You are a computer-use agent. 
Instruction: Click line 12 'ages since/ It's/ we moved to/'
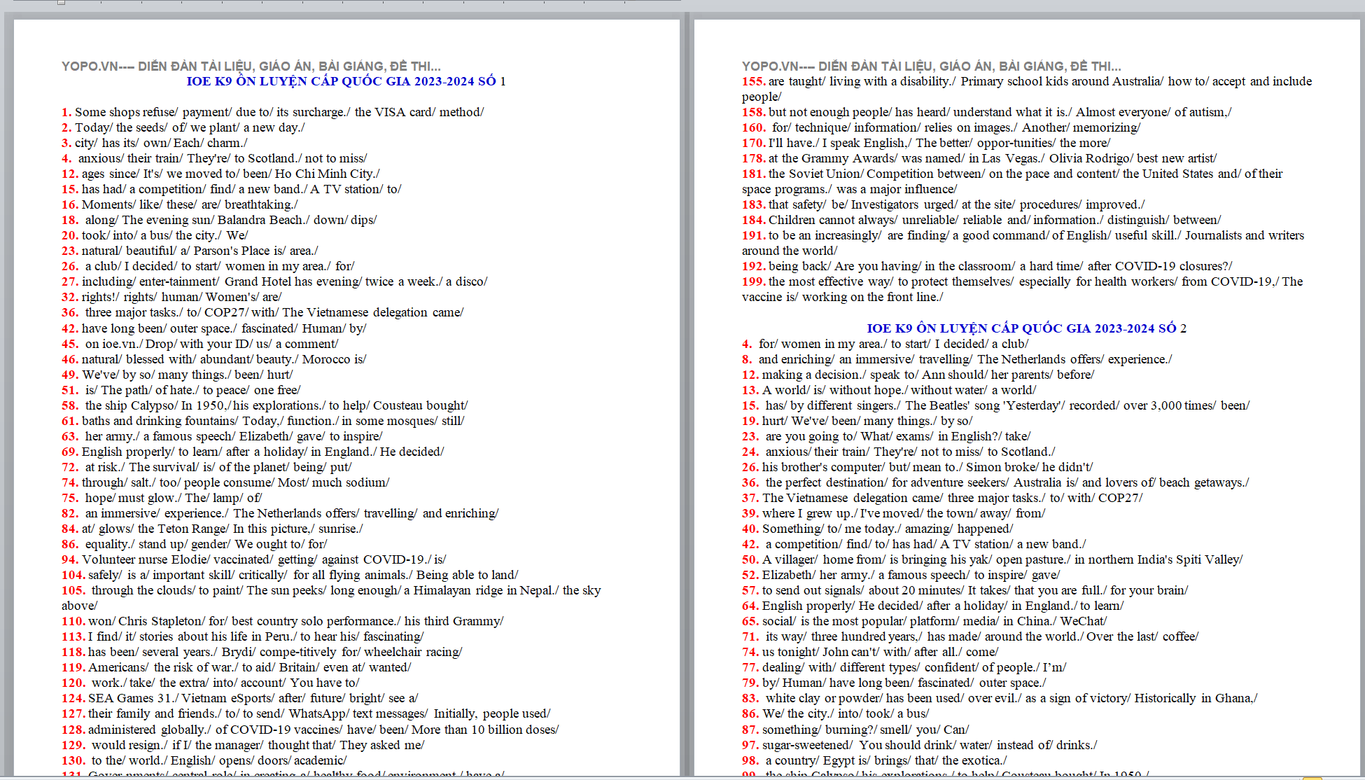(221, 174)
